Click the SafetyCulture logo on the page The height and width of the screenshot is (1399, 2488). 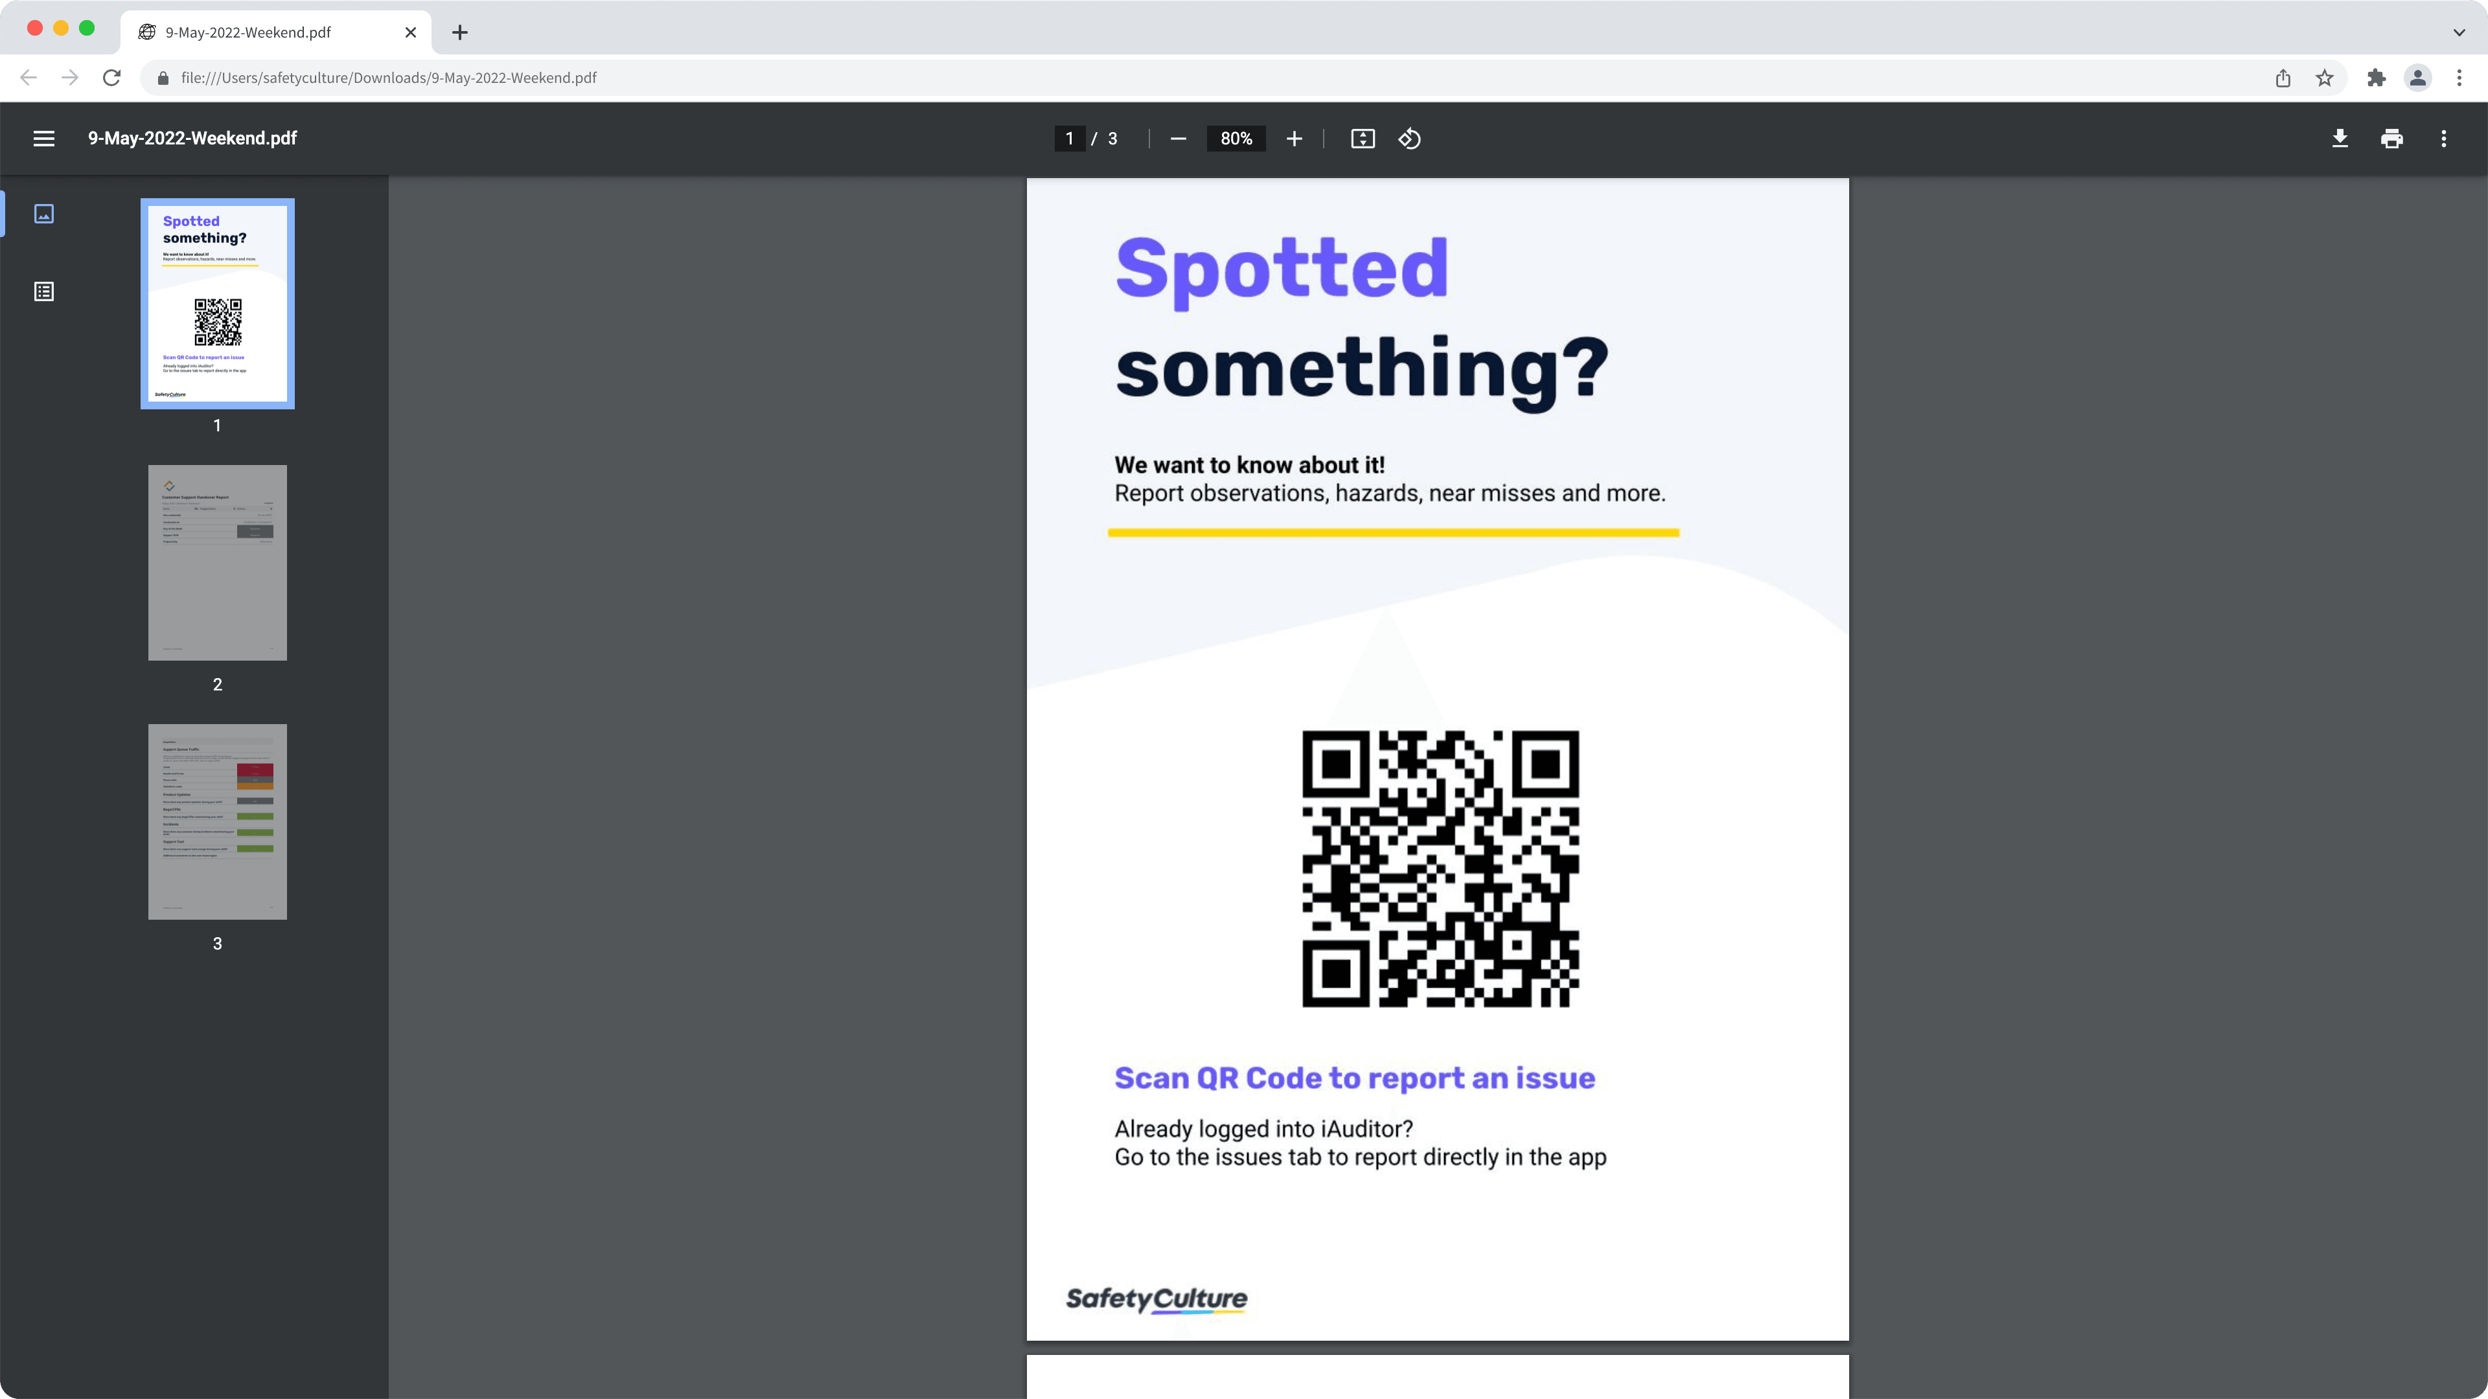(1156, 1299)
